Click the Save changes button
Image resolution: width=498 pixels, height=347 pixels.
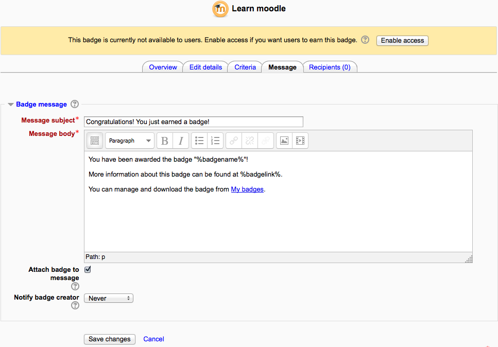(110, 339)
